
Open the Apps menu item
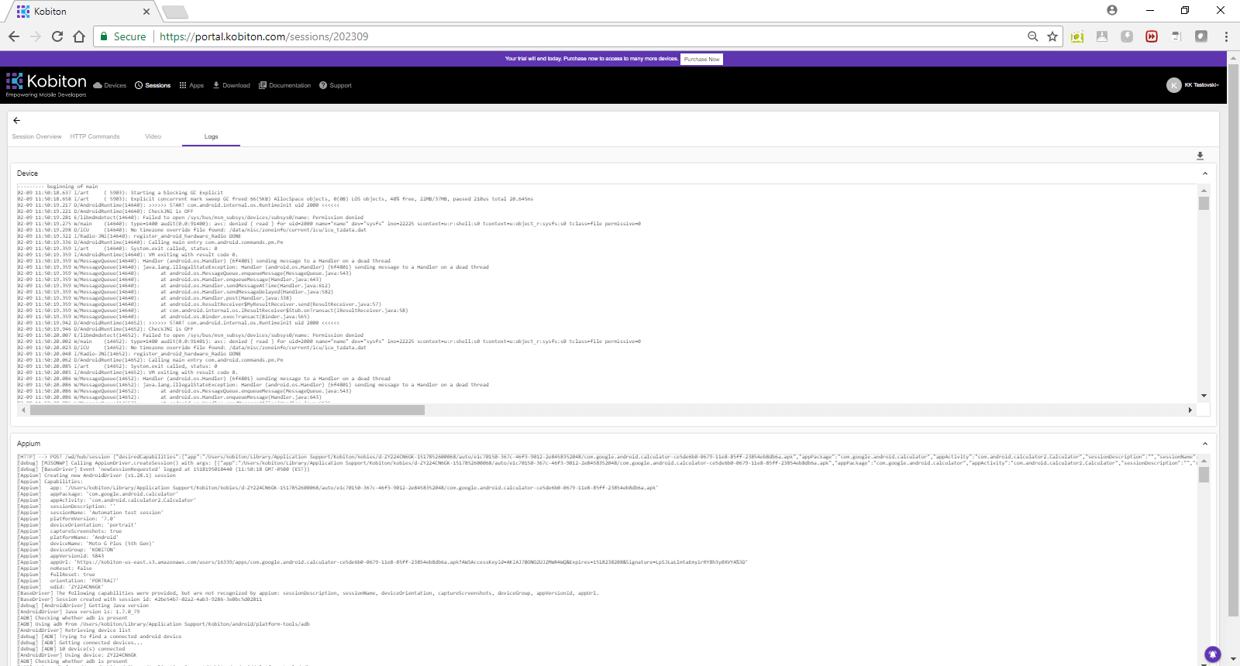click(191, 85)
